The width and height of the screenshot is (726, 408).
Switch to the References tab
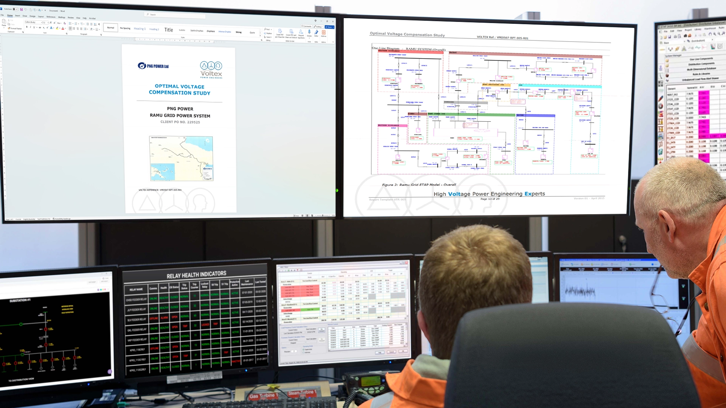(x=51, y=17)
